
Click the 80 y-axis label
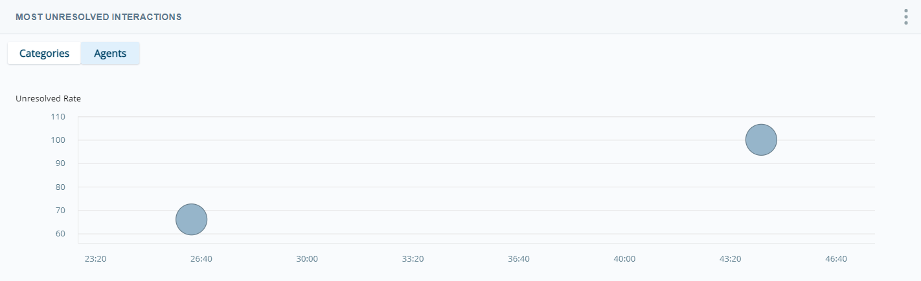[x=60, y=187]
